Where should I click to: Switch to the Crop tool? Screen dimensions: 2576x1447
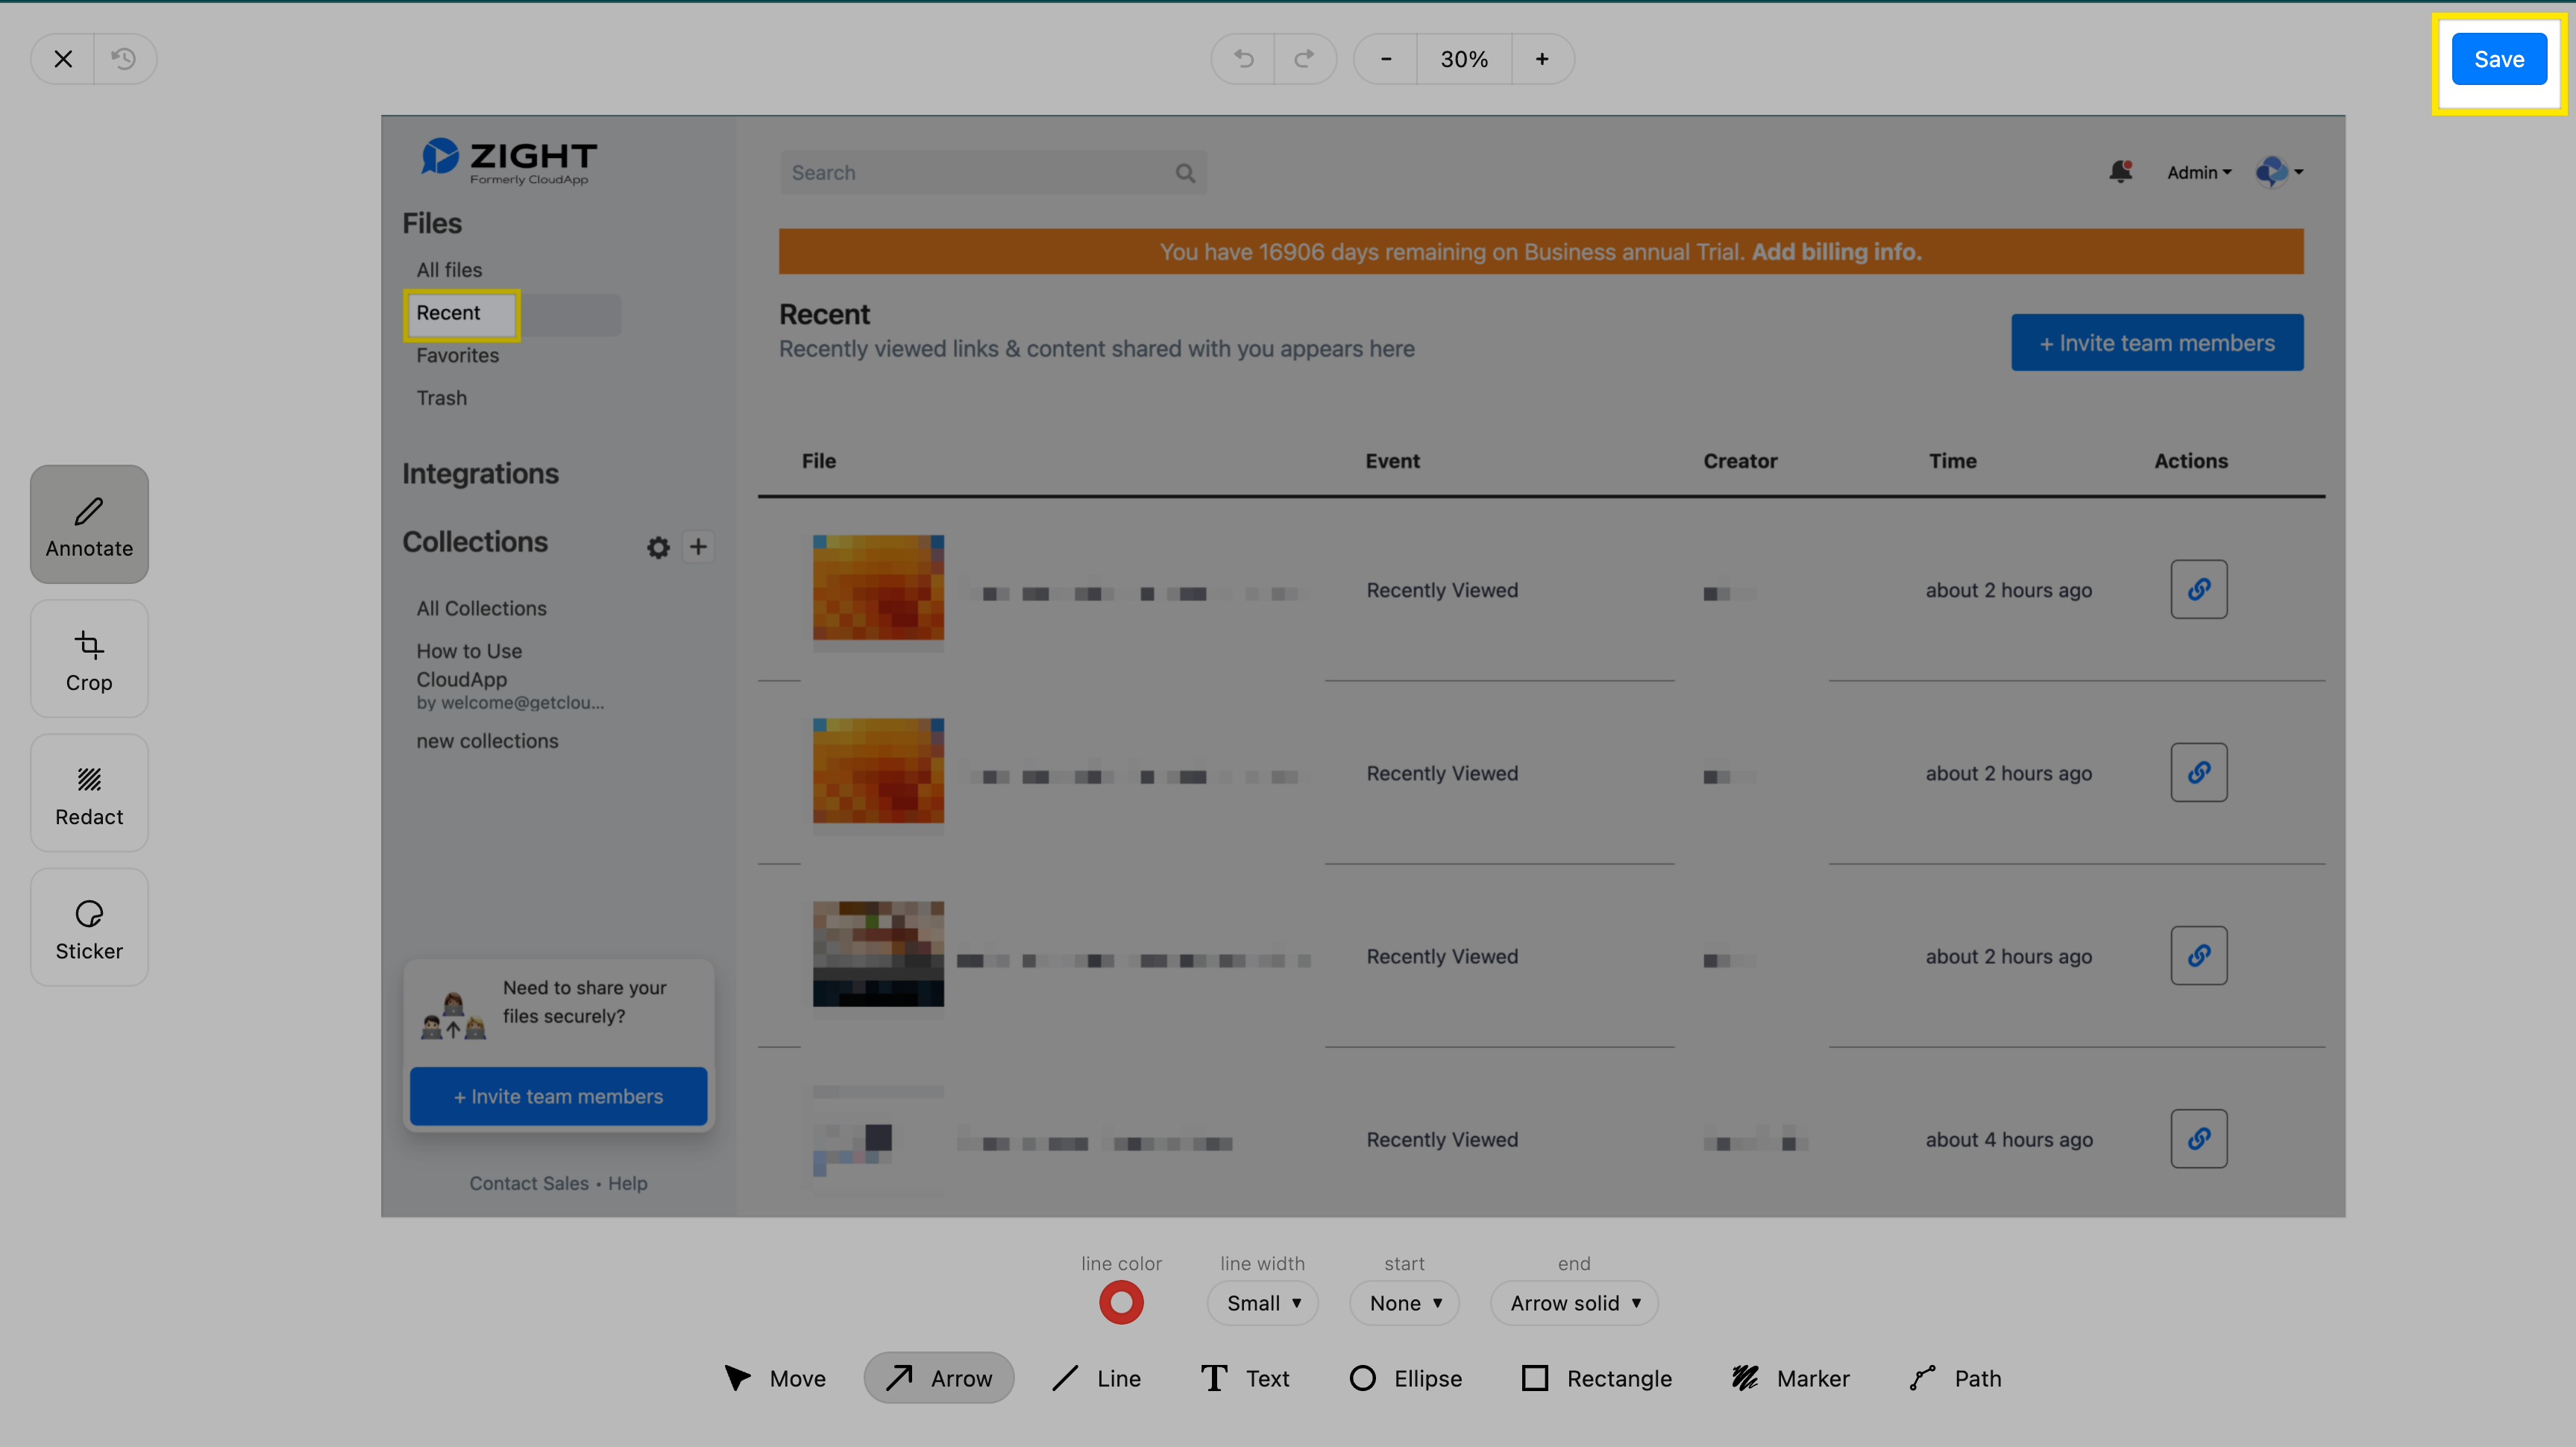89,659
